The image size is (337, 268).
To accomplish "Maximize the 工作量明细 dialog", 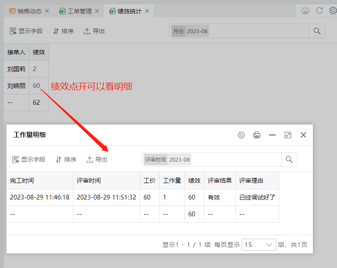I will (288, 135).
